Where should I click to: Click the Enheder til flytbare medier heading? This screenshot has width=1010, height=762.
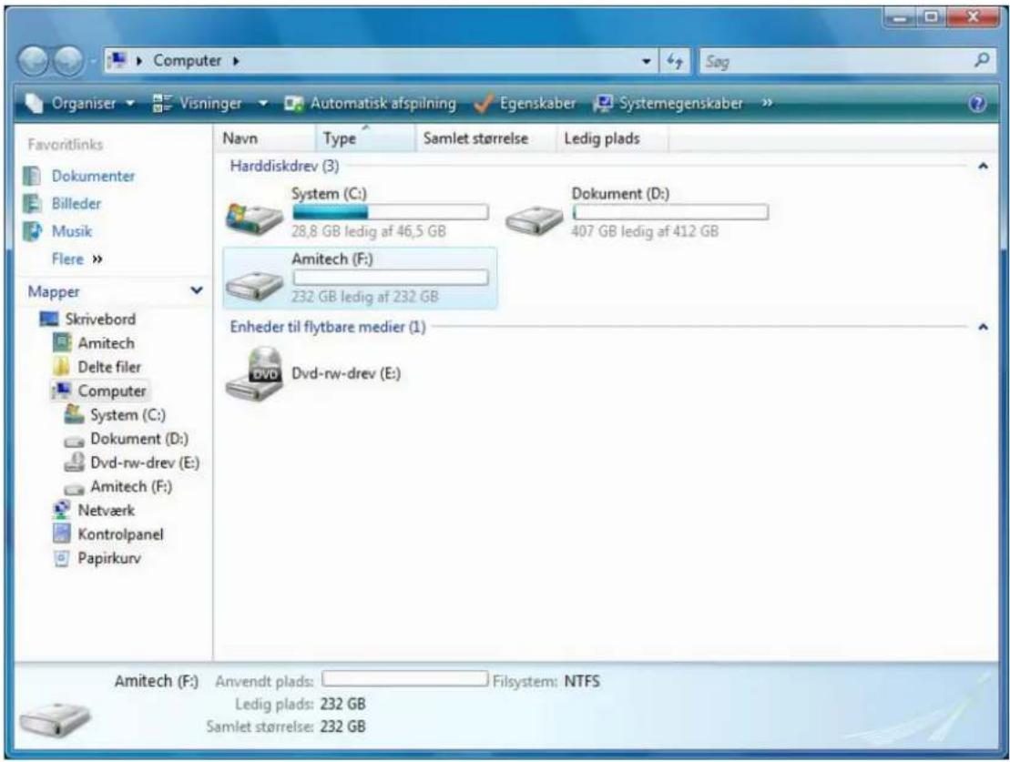pos(328,327)
